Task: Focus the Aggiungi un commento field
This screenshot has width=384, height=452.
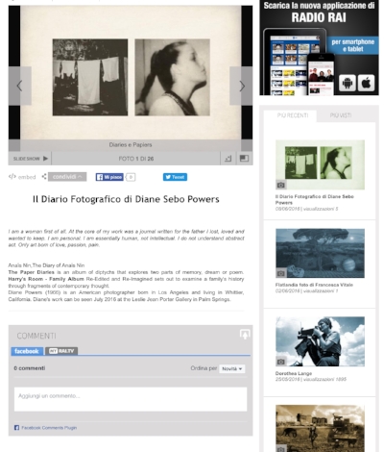Action: coord(131,399)
